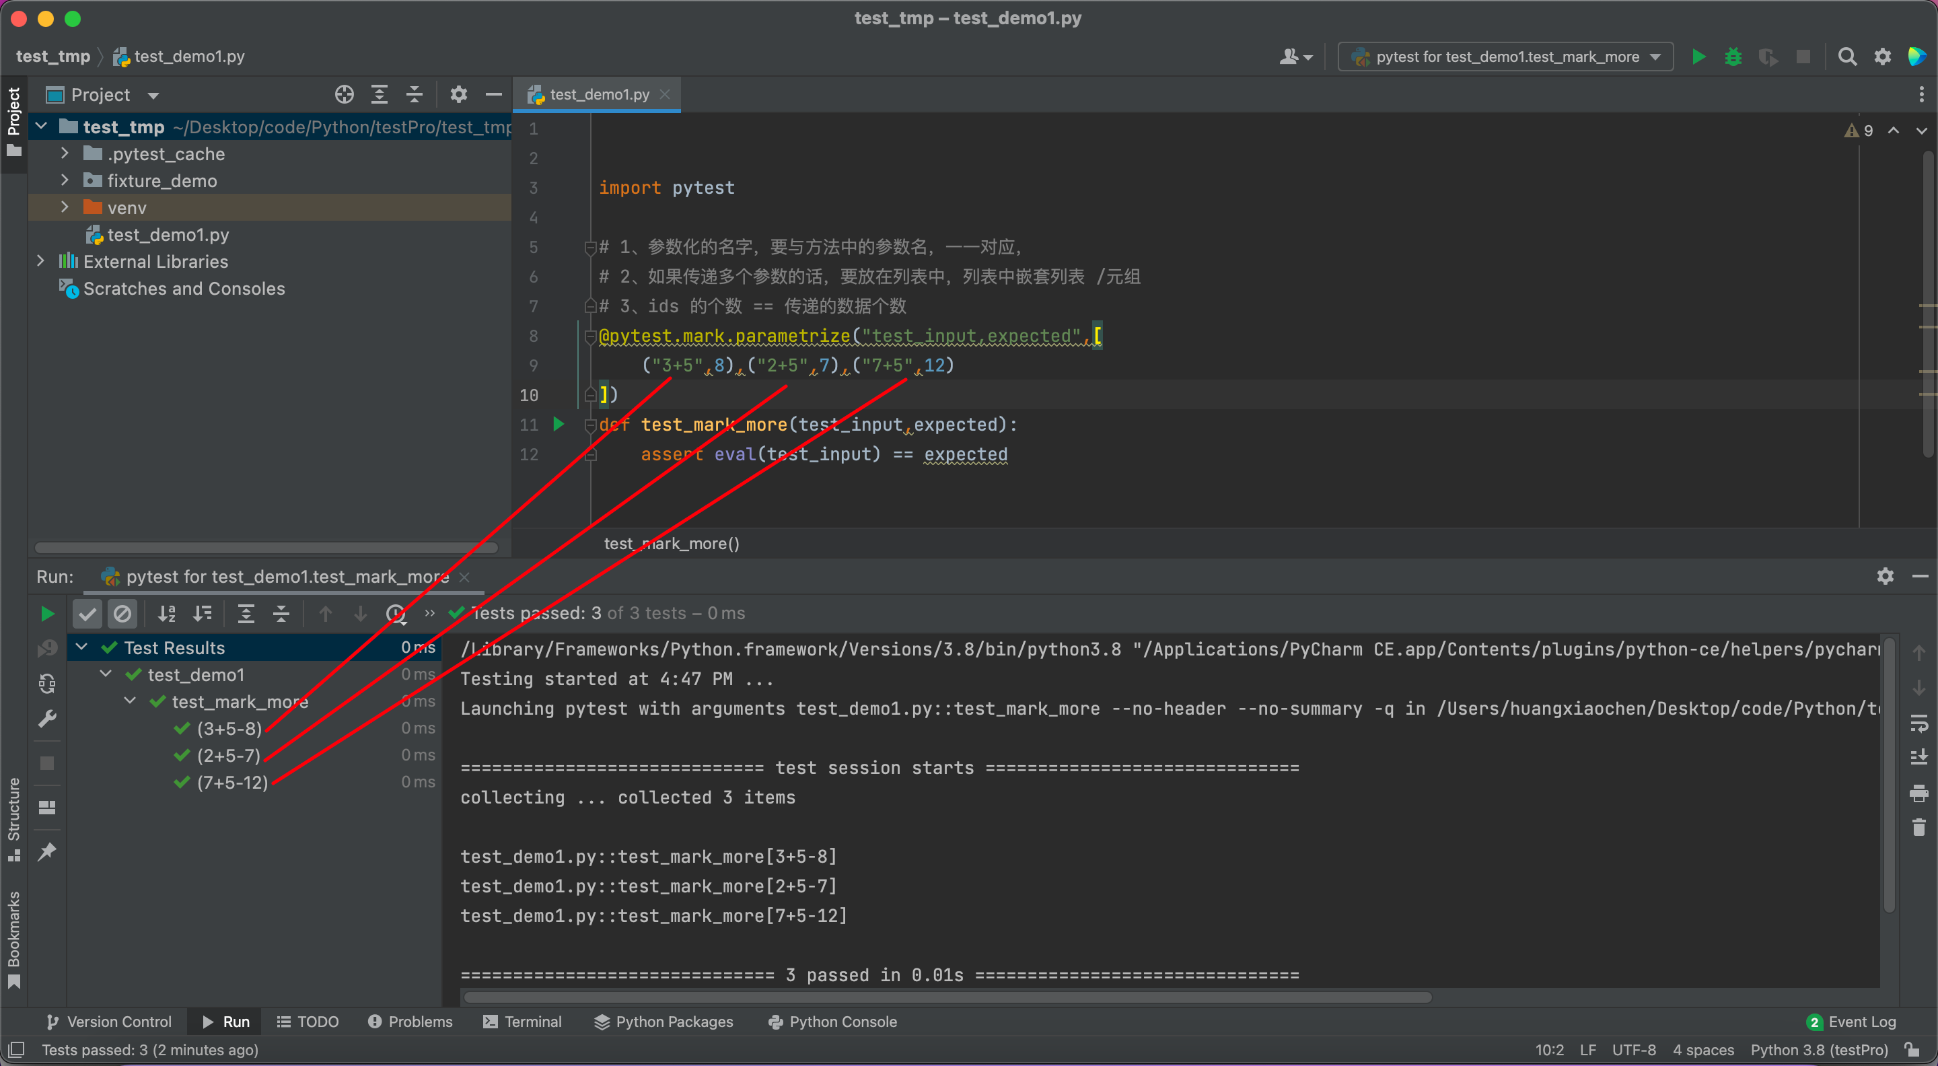Run the pytest configuration from the top toolbar
The width and height of the screenshot is (1938, 1066).
(x=1698, y=57)
